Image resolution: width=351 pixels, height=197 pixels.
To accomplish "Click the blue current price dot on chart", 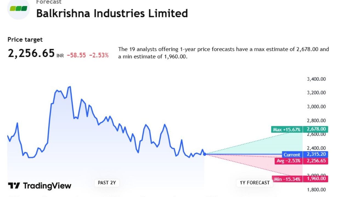I will pos(205,154).
